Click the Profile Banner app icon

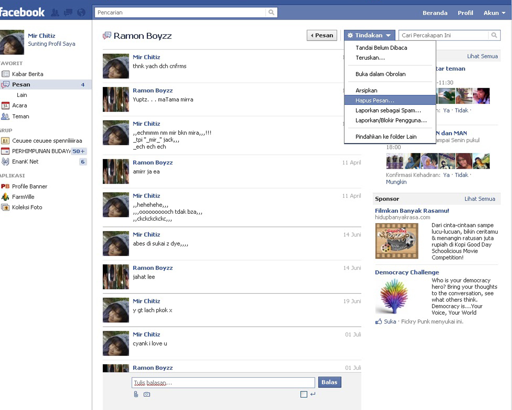pos(6,187)
